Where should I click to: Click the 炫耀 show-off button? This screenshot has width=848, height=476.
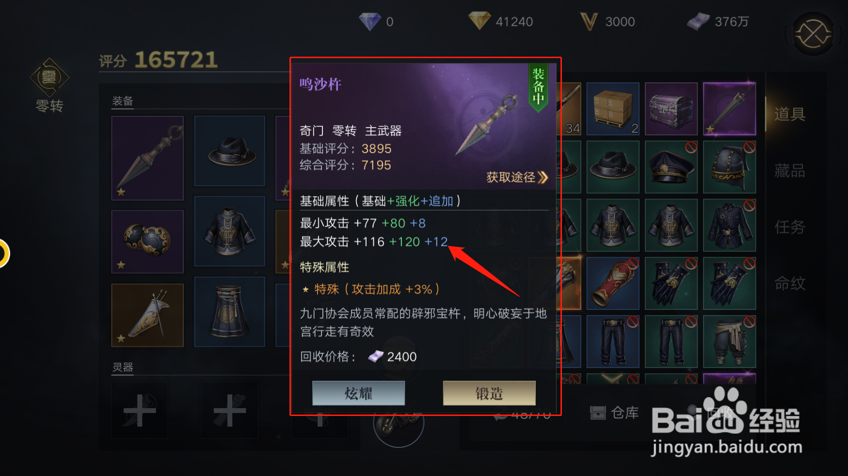(x=358, y=393)
